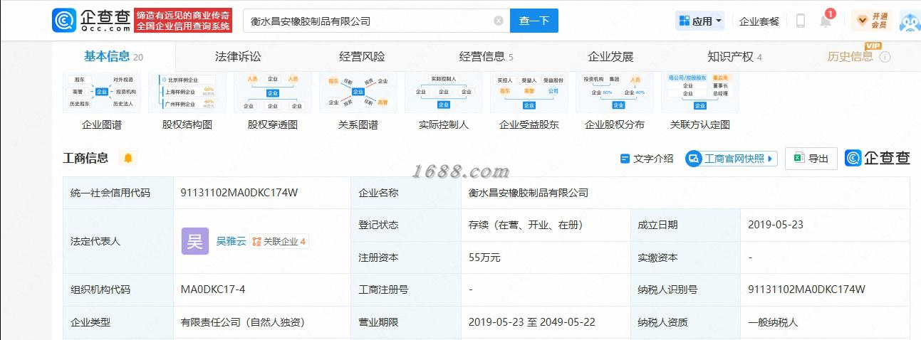
Task: Click the 导出 Excel export button
Action: tap(811, 159)
